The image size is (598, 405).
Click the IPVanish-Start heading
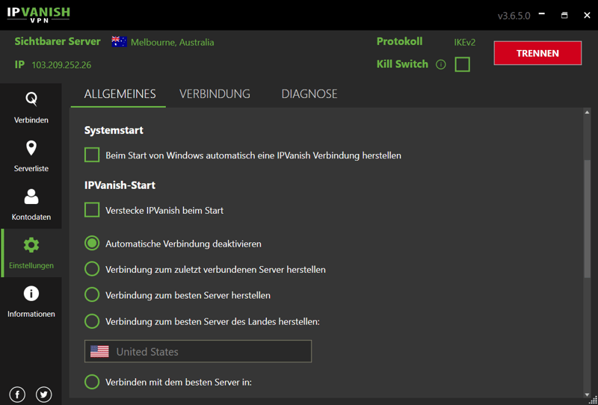pyautogui.click(x=120, y=185)
